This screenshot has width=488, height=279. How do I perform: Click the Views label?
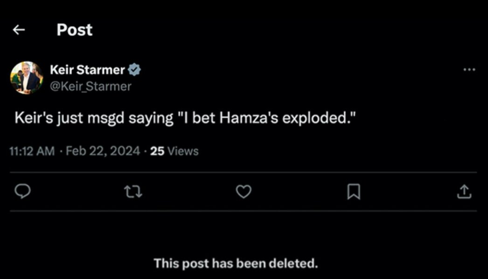183,151
